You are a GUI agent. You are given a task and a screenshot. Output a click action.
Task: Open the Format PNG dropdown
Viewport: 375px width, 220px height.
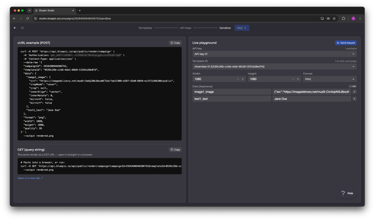(x=330, y=79)
